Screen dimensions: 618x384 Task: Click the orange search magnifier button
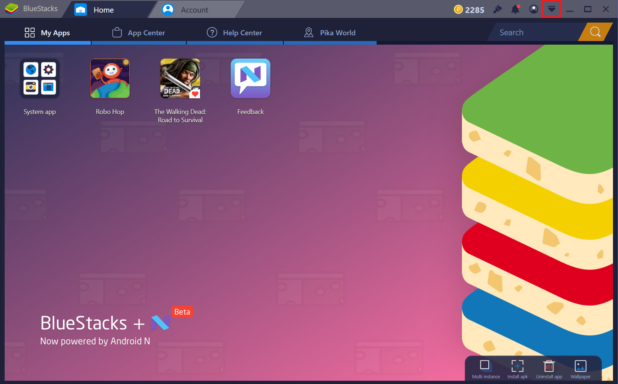click(595, 32)
